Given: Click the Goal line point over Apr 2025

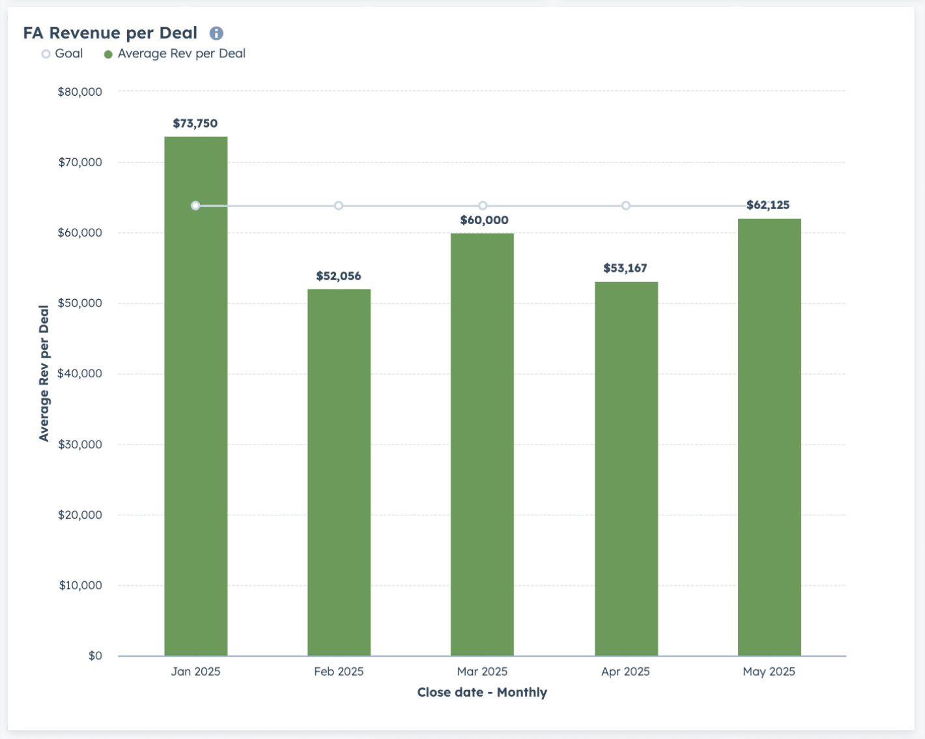Looking at the screenshot, I should (x=626, y=206).
